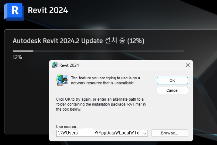The image size is (217, 145).
Task: Click the Revit 2024 logo icon
Action: [x=14, y=12]
